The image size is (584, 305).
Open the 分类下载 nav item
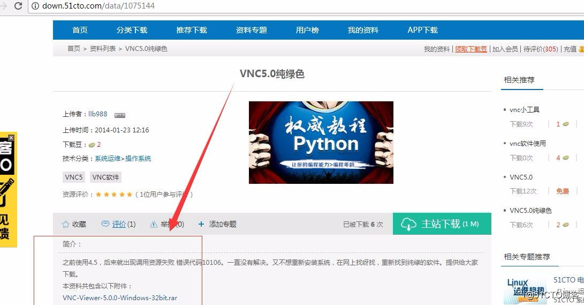pos(132,30)
